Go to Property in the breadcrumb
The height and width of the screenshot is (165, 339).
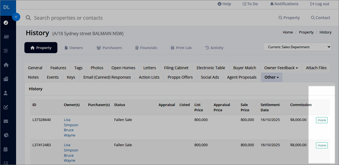pyautogui.click(x=306, y=32)
